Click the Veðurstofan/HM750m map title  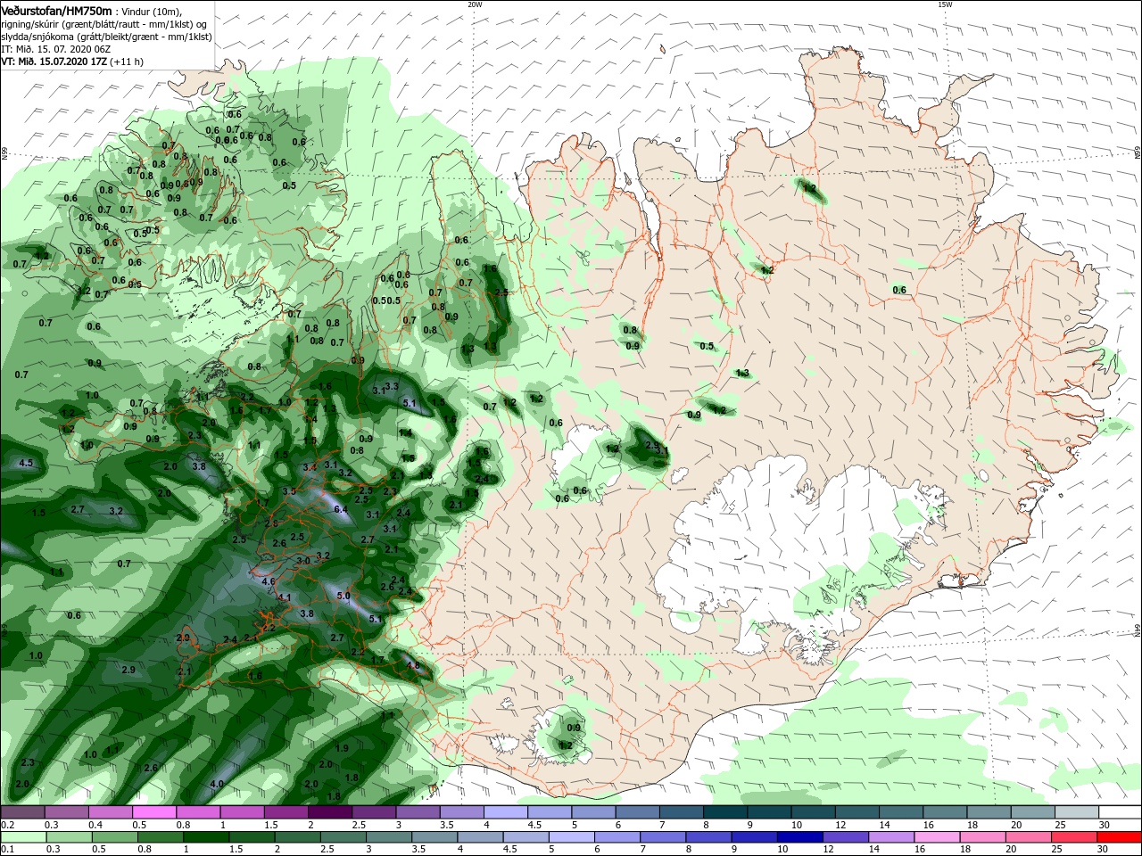56,10
